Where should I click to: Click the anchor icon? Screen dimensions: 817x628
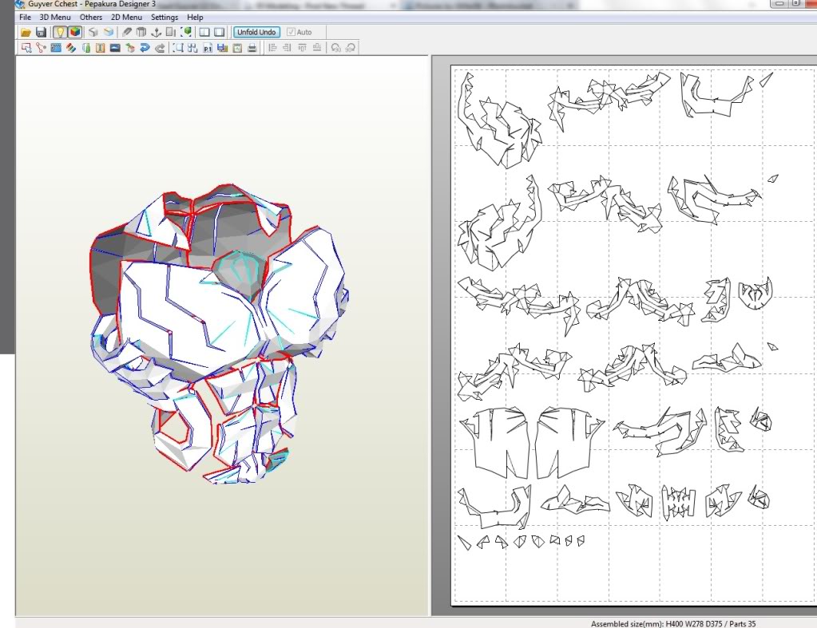(x=156, y=32)
